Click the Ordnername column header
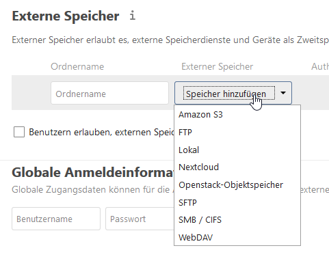The width and height of the screenshot is (329, 274). (77, 66)
